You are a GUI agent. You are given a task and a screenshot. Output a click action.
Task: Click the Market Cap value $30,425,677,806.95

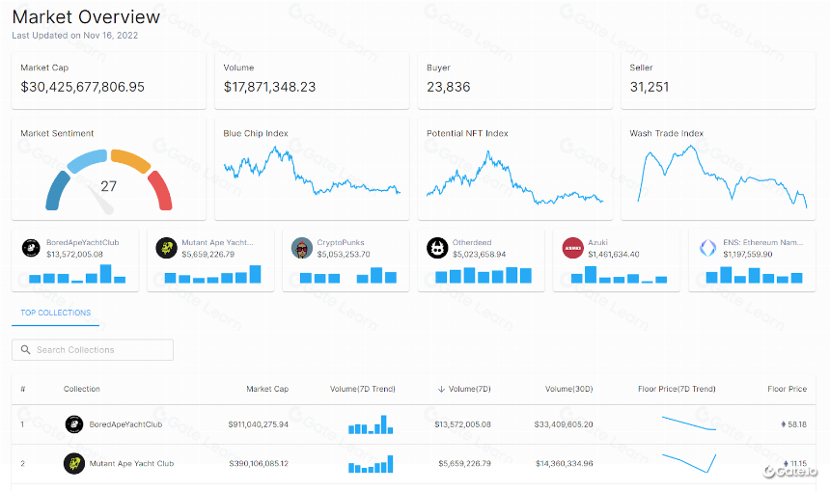(83, 87)
